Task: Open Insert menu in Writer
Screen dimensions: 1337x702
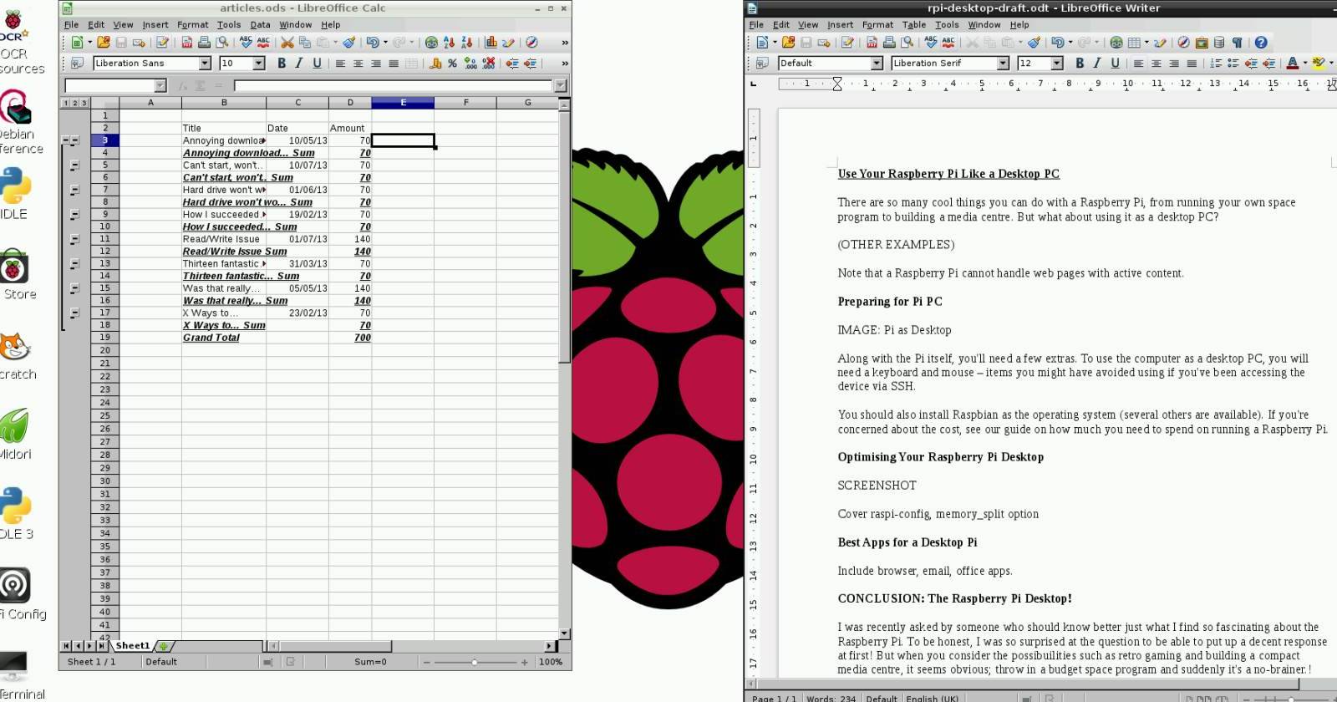Action: pos(840,24)
